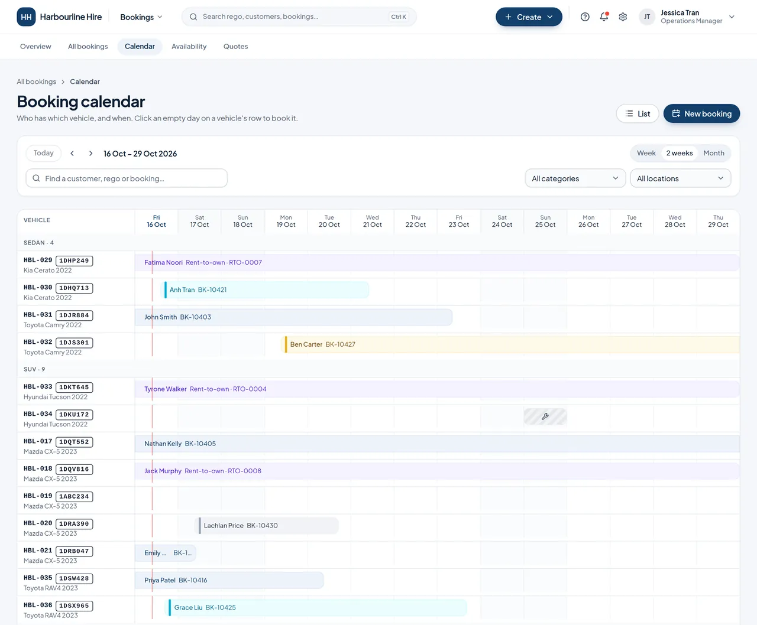Switch to List view button

pos(638,113)
